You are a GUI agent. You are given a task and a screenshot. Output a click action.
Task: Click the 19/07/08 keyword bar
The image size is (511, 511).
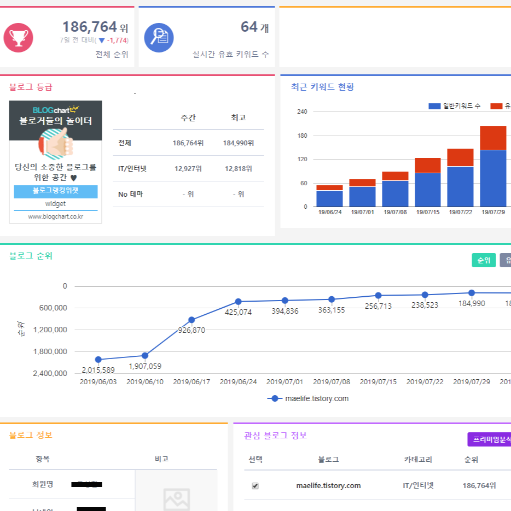tap(395, 189)
